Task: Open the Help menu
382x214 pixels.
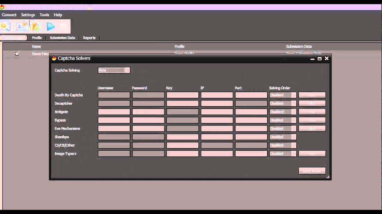Action: (x=58, y=15)
